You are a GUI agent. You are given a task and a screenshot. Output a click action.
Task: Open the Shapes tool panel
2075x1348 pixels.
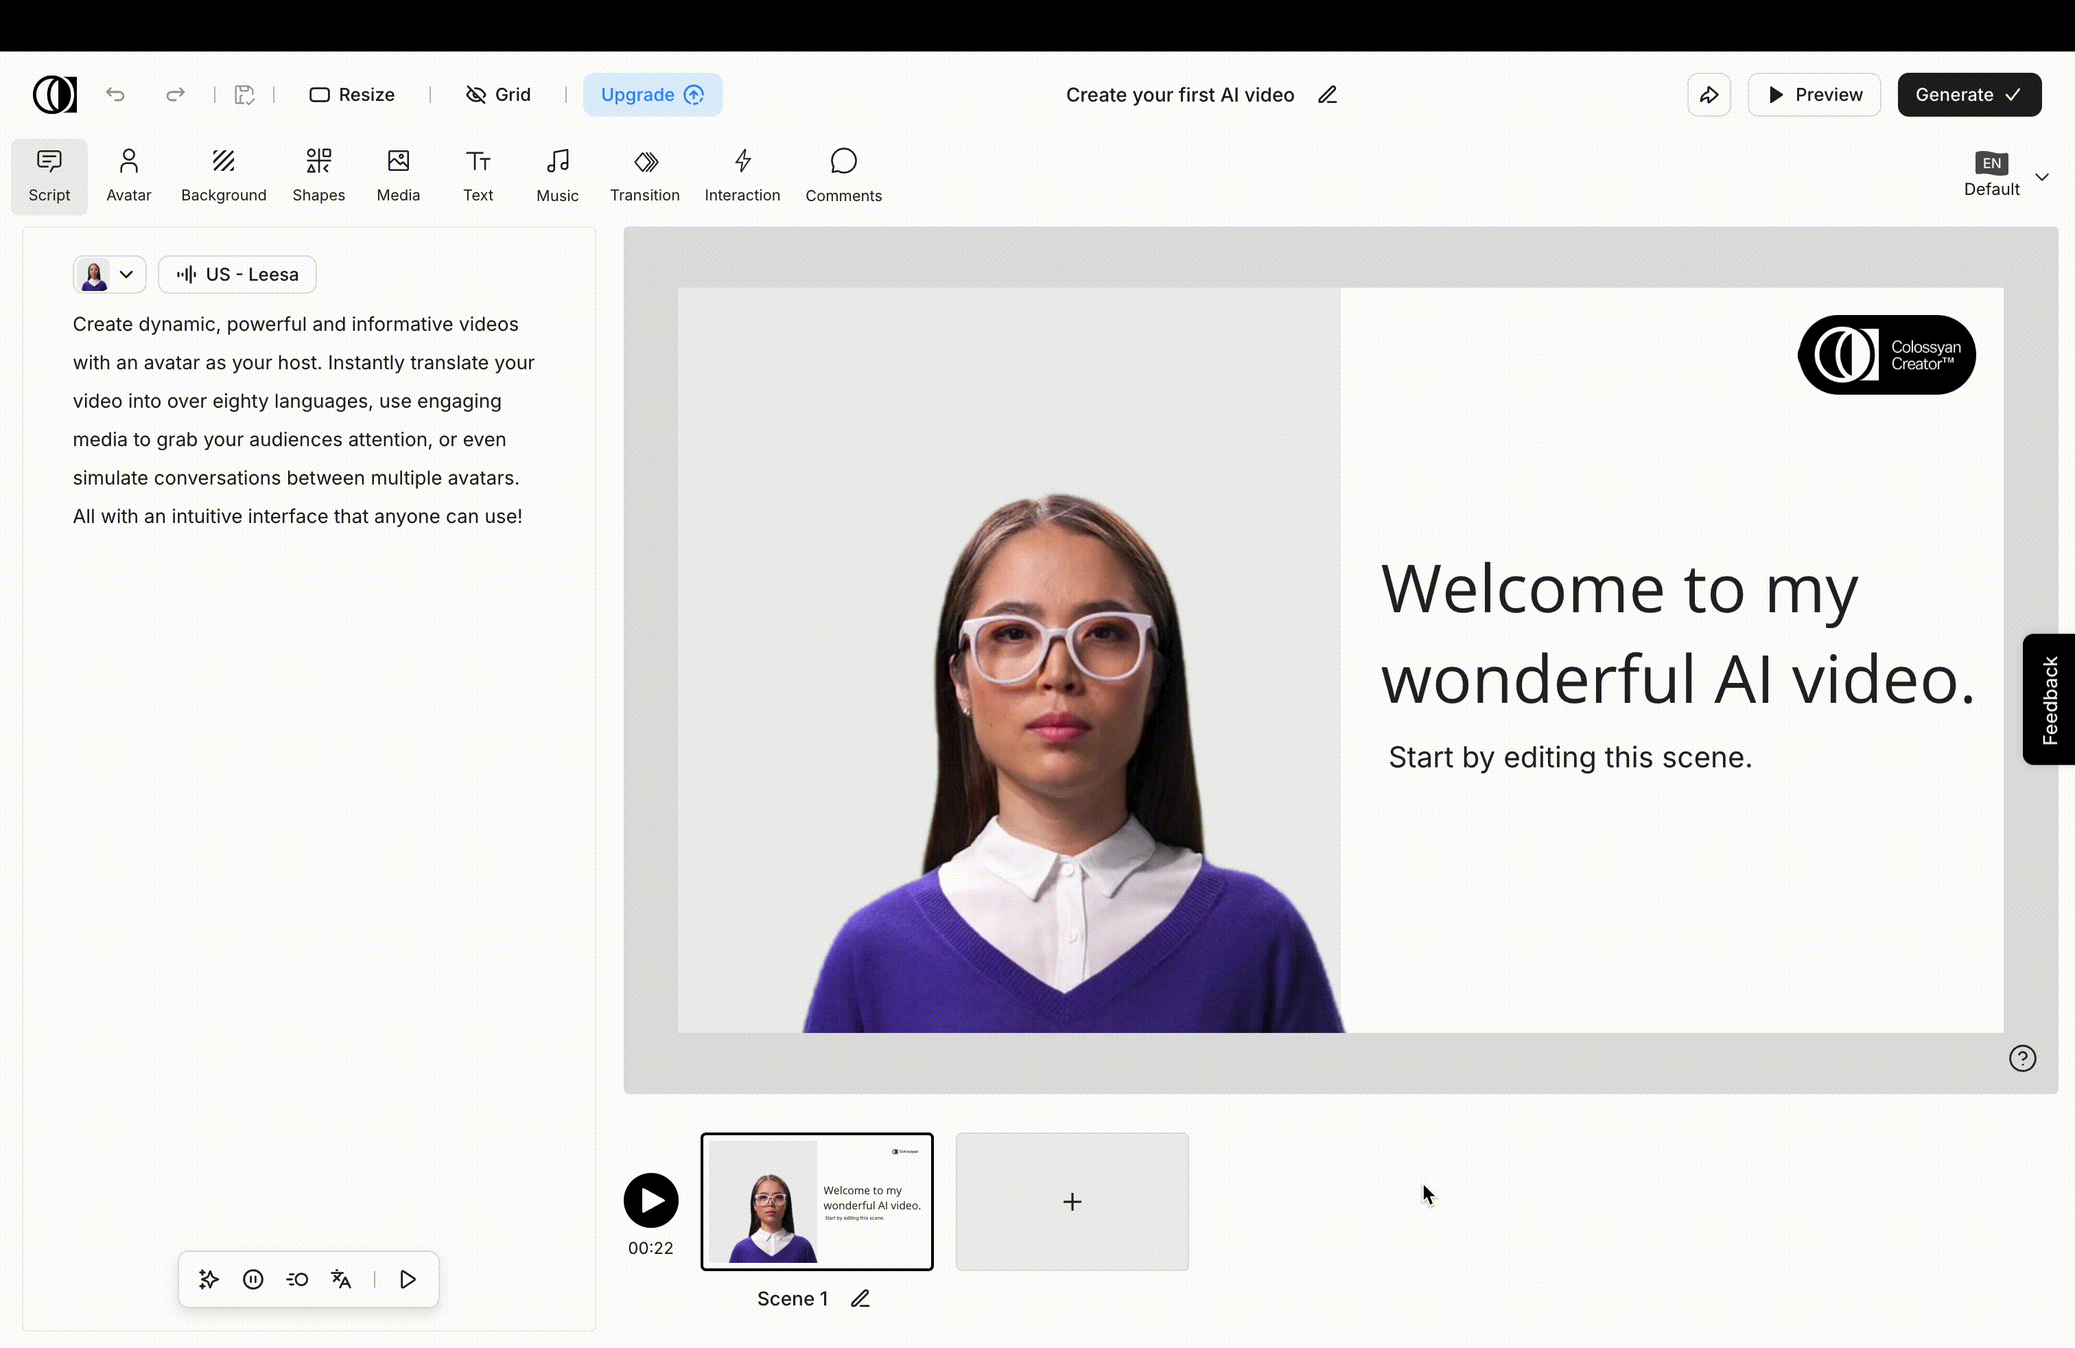coord(318,175)
